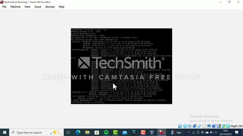The height and width of the screenshot is (136, 243).
Task: Open the Input menu
Action: 38,7
